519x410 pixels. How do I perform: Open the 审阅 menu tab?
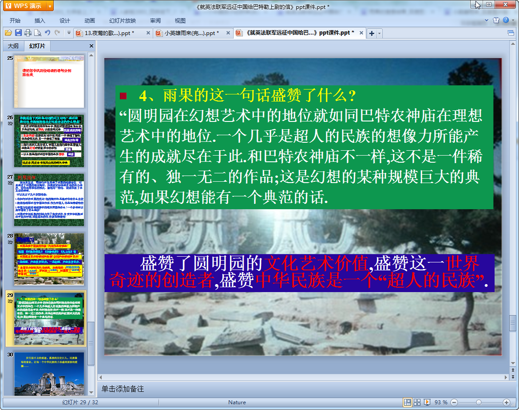coord(155,20)
